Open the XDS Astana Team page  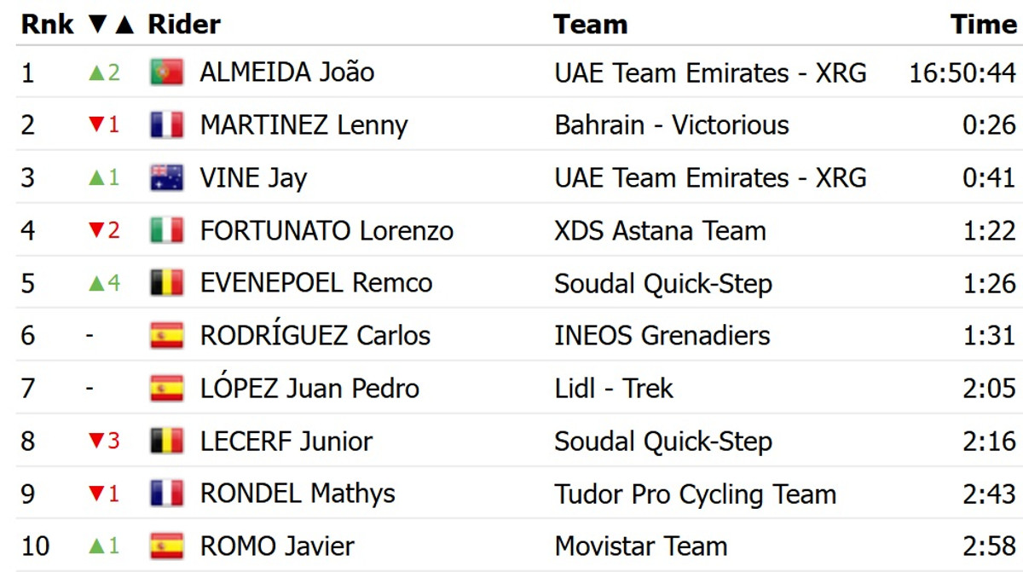click(660, 231)
